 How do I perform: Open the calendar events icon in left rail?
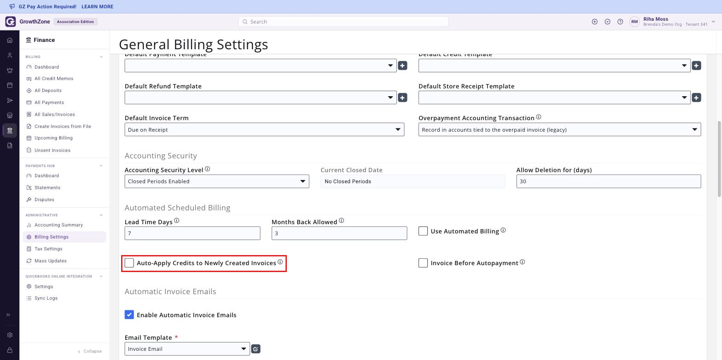point(10,85)
